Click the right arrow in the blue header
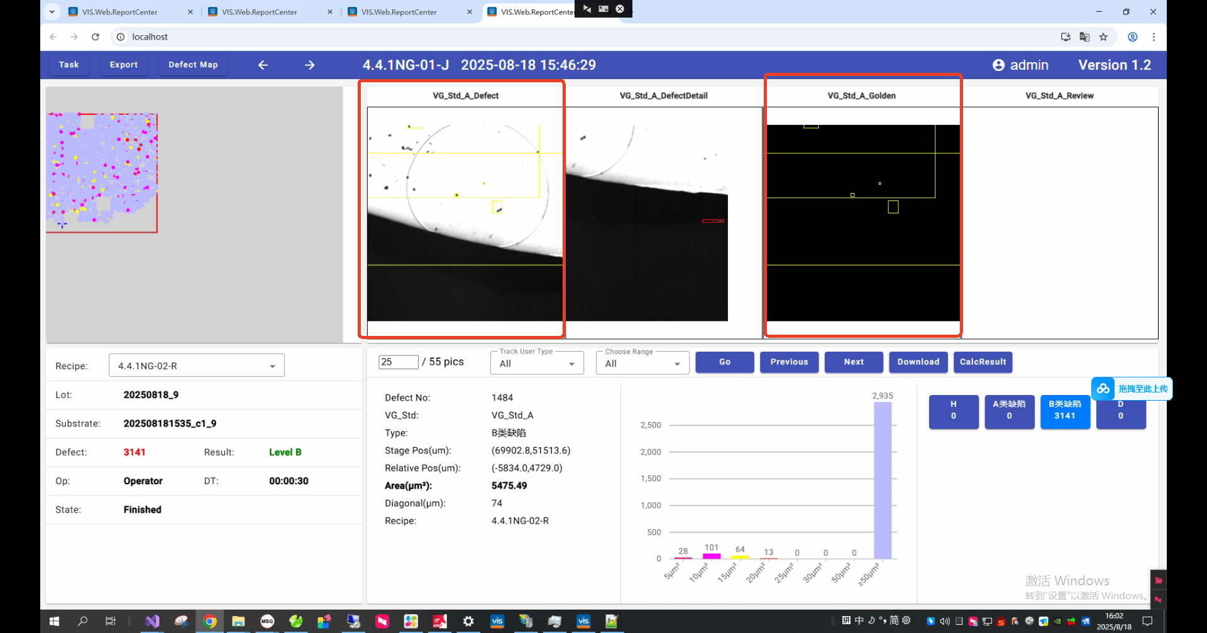Image resolution: width=1207 pixels, height=633 pixels. point(309,65)
